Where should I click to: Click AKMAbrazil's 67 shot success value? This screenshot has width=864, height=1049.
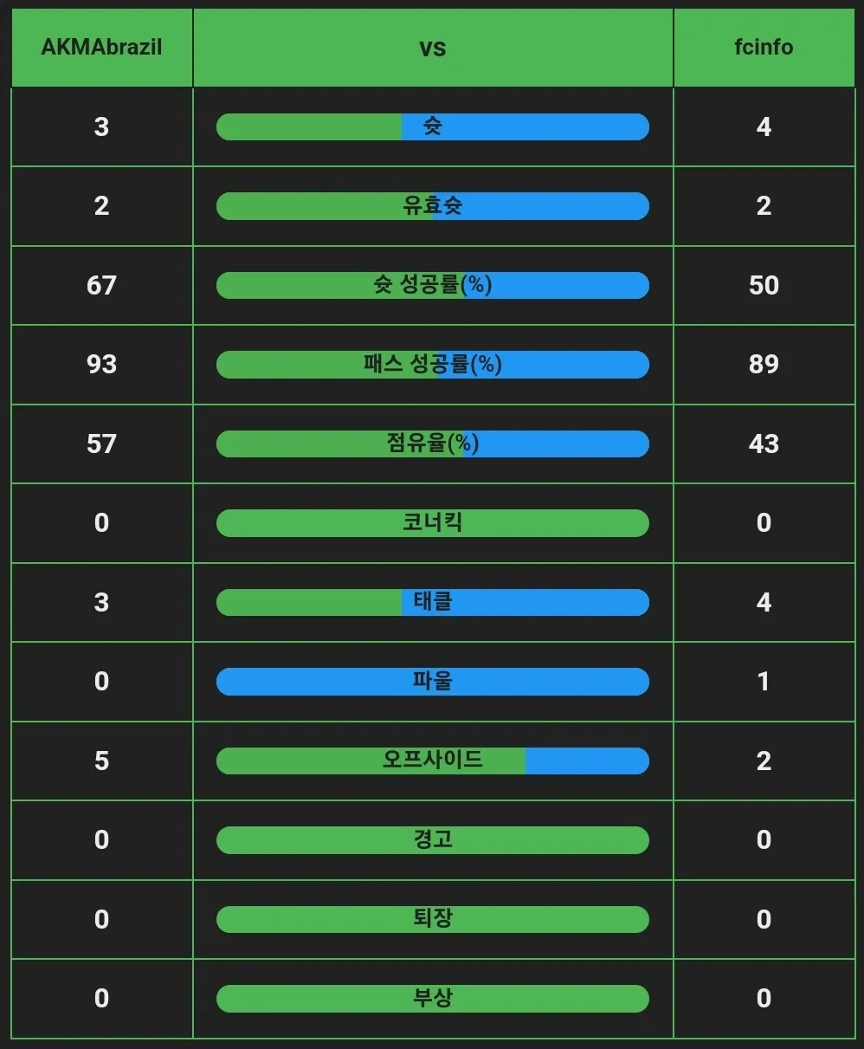pyautogui.click(x=101, y=285)
